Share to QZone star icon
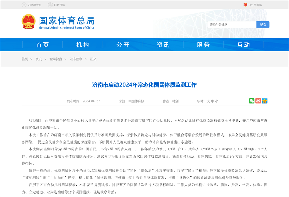Screen dimensions: 289x197 (x=264, y=101)
